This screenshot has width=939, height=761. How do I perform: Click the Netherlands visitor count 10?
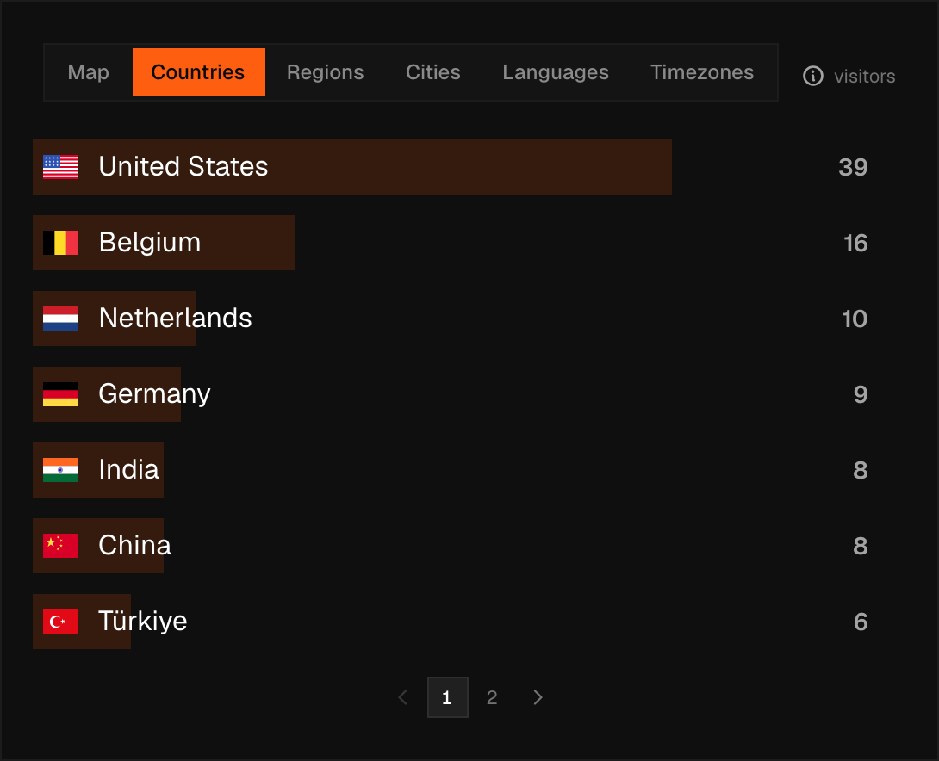855,319
